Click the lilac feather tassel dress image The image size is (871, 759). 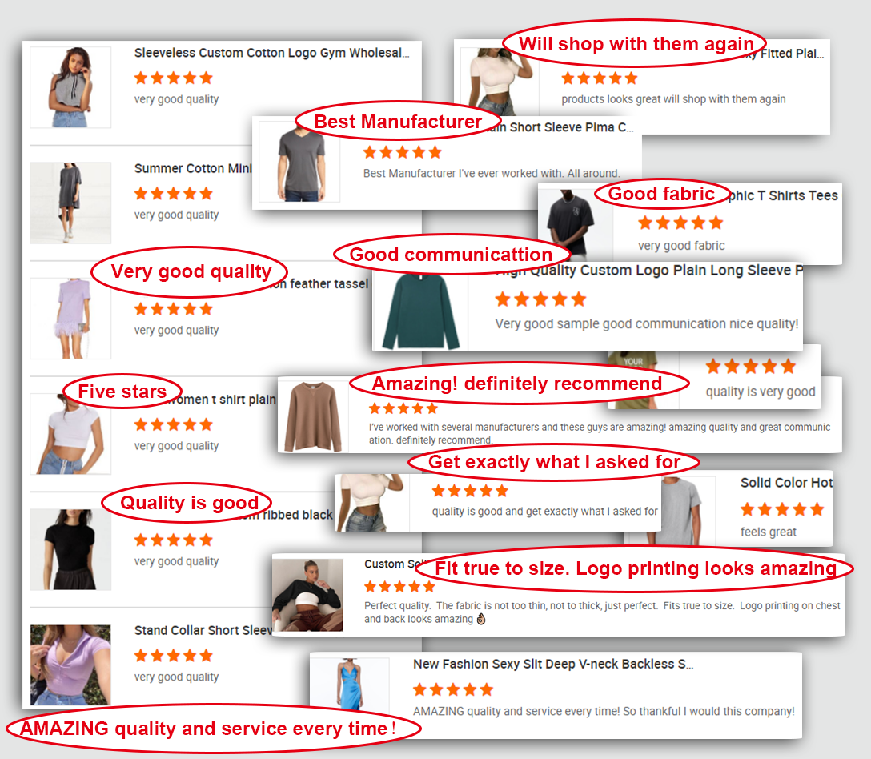[x=70, y=319]
